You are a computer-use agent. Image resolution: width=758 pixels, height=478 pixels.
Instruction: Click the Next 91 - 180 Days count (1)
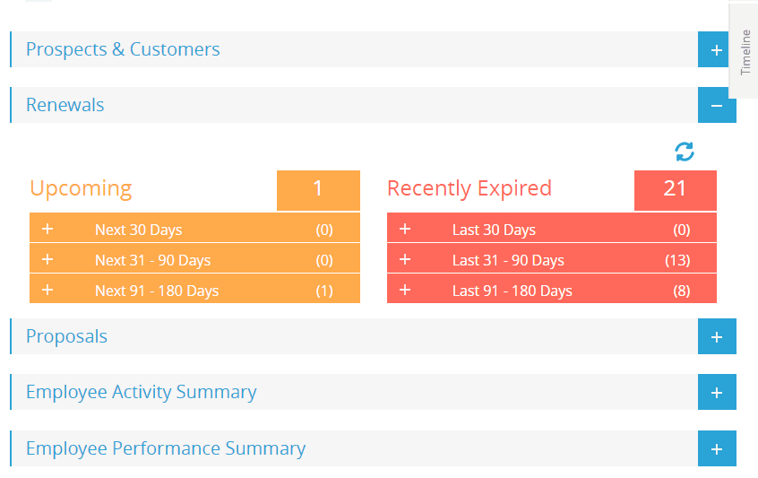click(x=323, y=291)
